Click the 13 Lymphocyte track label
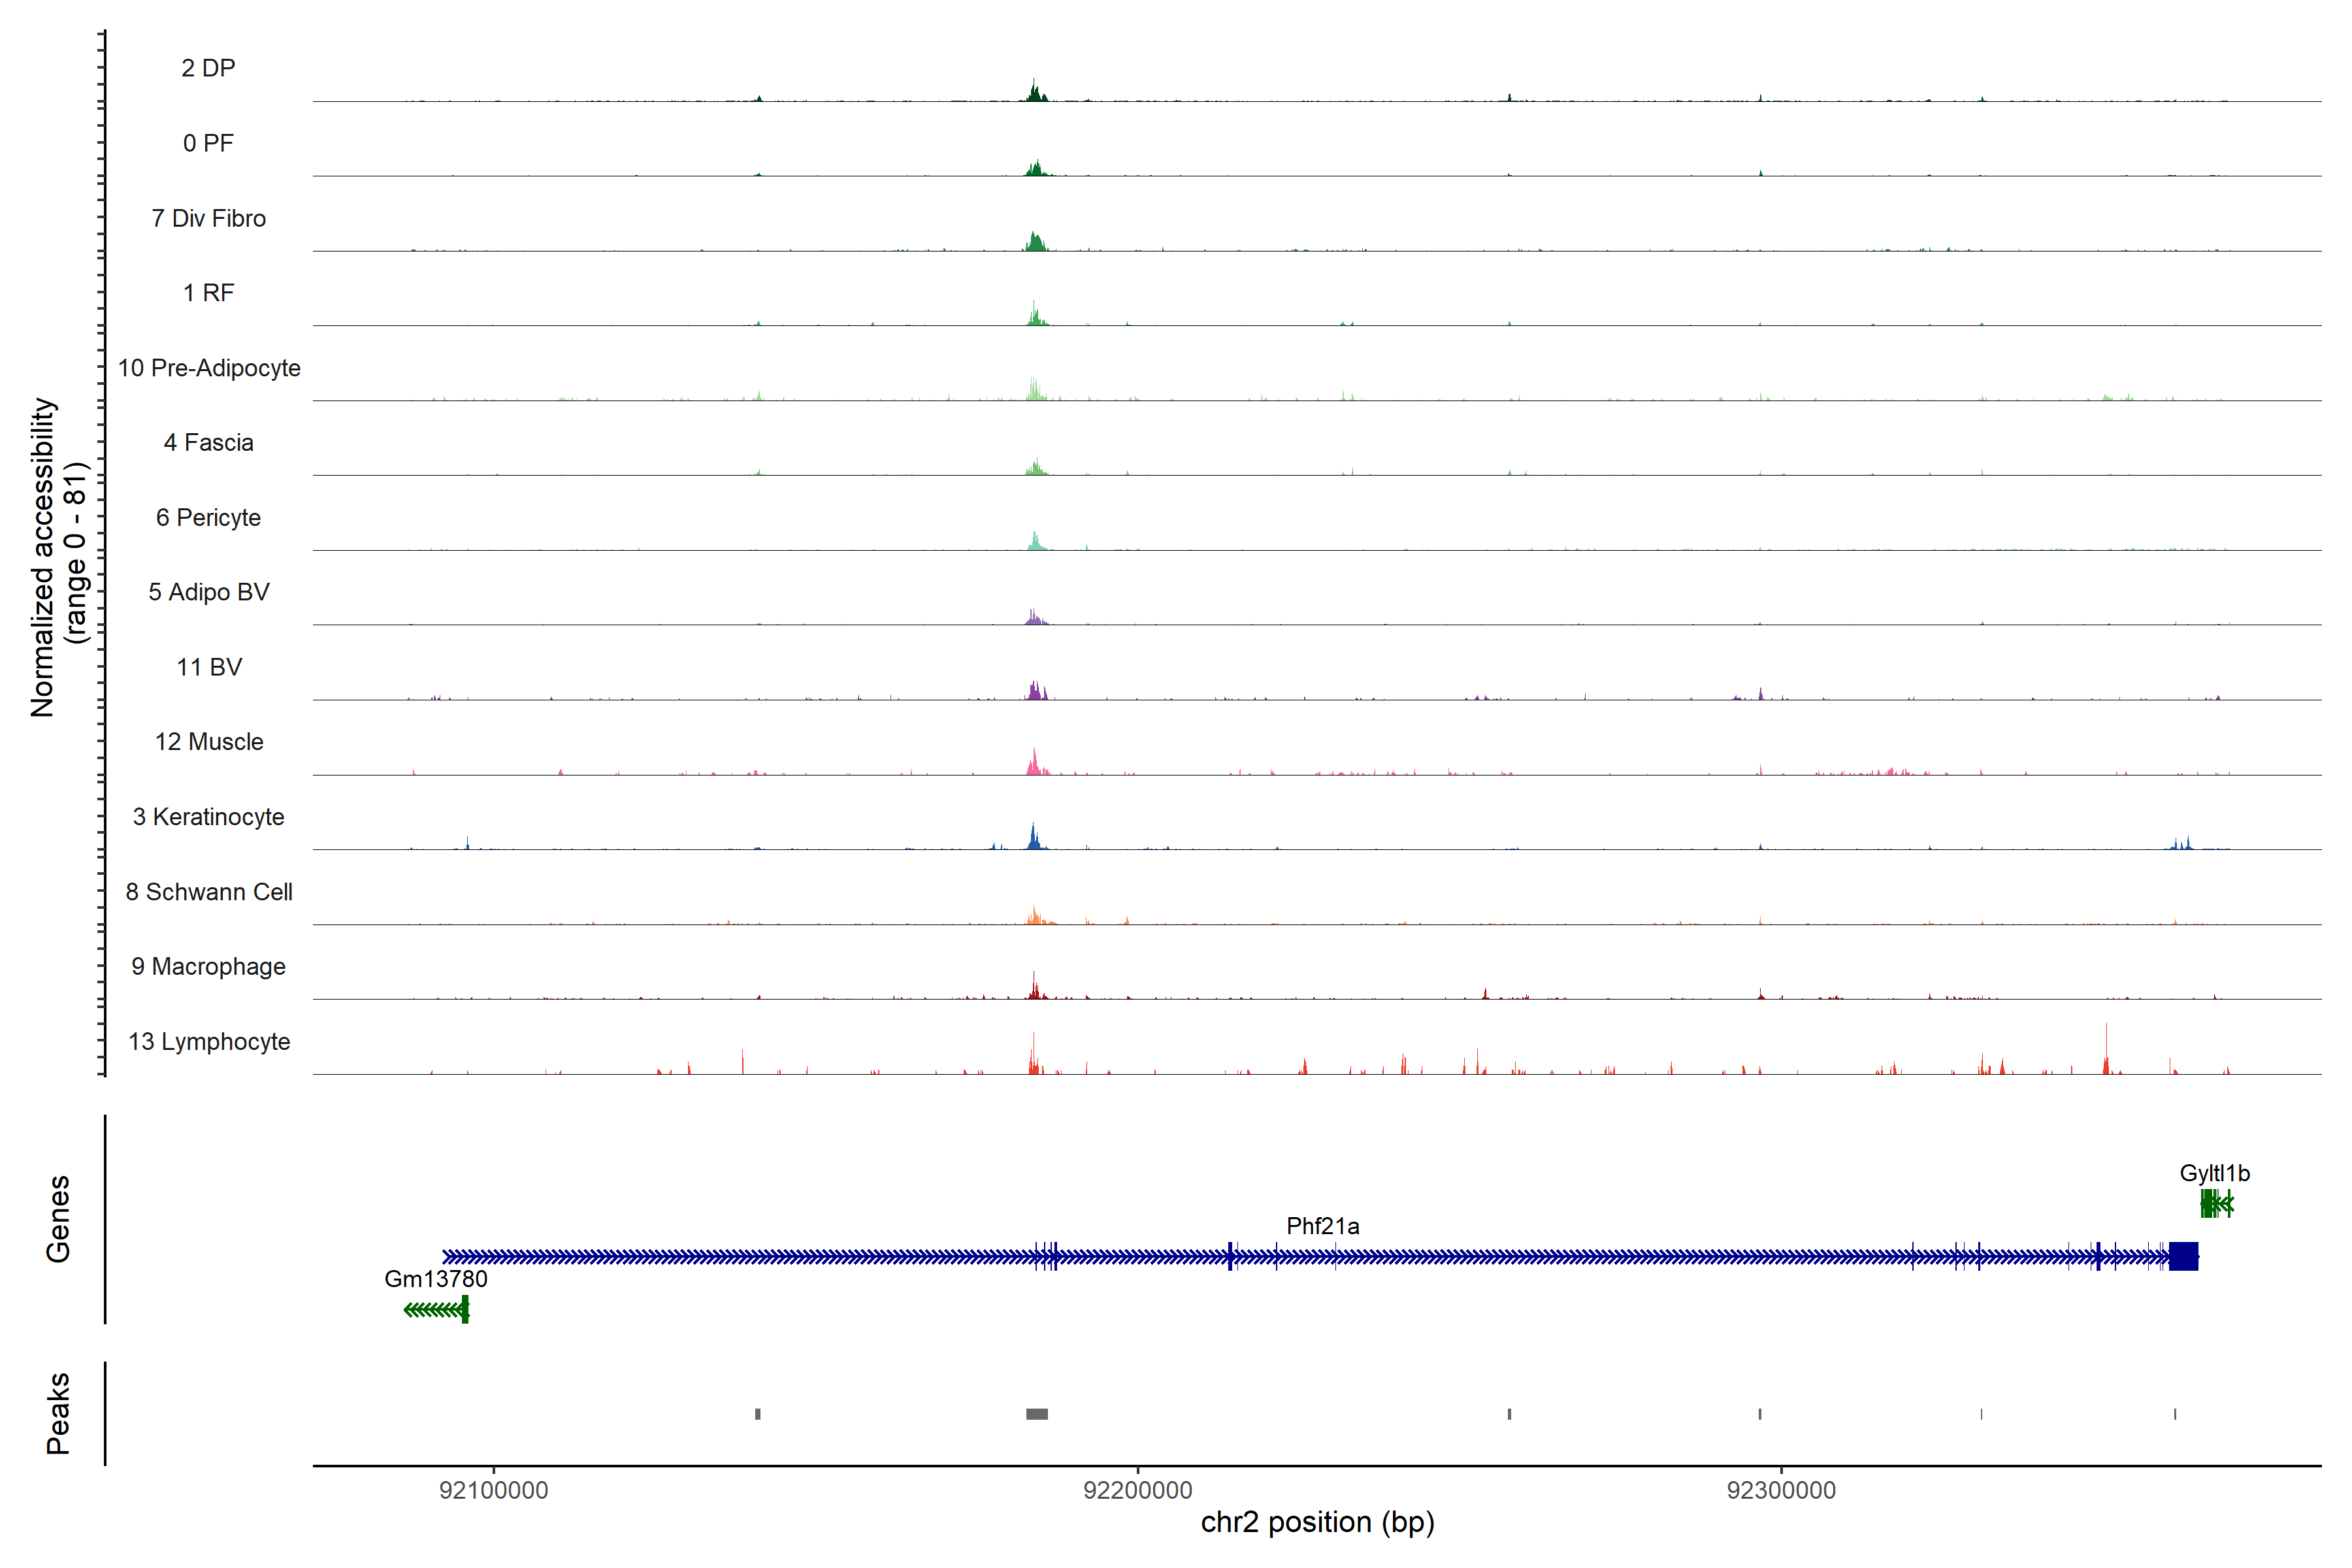The height and width of the screenshot is (1568, 2352). 209,1041
